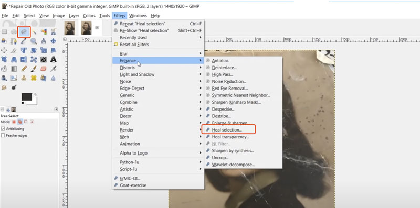Select the Paths tool
The height and width of the screenshot is (208, 420).
[x=14, y=41]
